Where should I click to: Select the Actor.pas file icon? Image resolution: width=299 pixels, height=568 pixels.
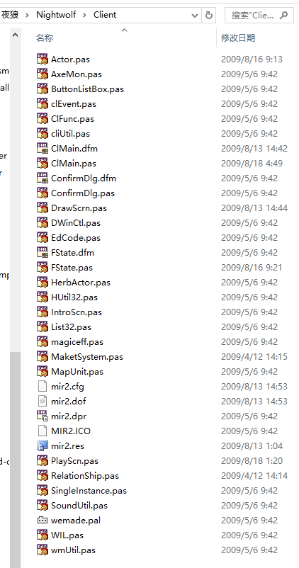[43, 59]
